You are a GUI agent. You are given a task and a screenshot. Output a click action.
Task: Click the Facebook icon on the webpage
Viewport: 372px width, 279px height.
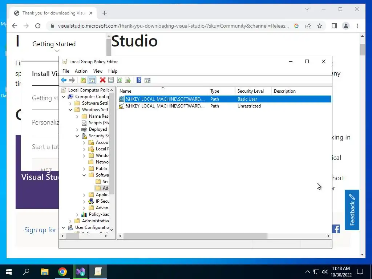click(336, 229)
